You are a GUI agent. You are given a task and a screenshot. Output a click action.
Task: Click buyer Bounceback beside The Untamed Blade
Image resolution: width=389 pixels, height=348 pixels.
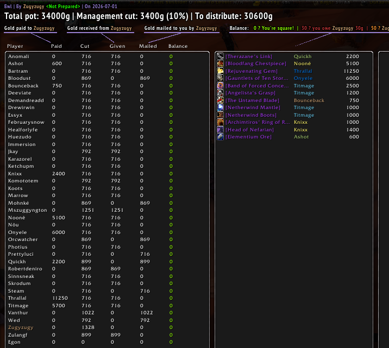click(x=309, y=100)
